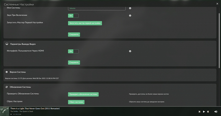This screenshot has height=116, width=221.
Task: Click info icon for Интерфейс Пользователя Через HDMI
Action: click(x=130, y=51)
